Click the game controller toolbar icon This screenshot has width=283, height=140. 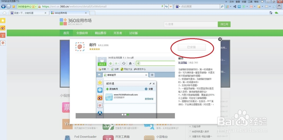[x=266, y=7]
